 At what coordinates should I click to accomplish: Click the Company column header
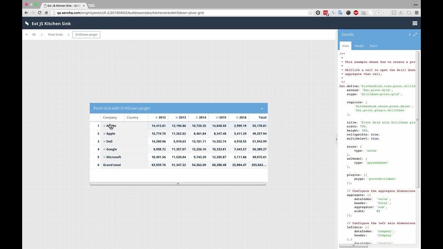[112, 118]
